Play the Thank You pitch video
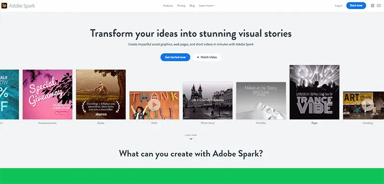 pos(154,105)
